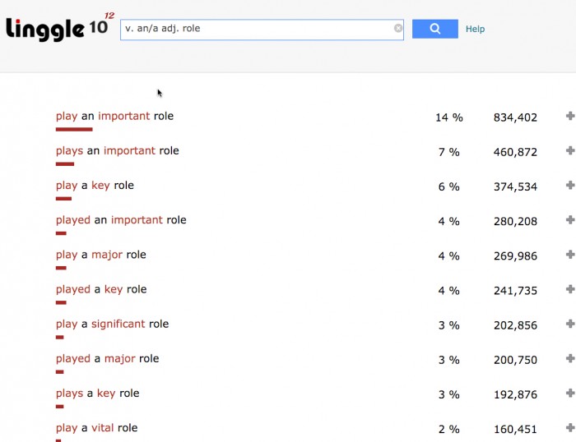Click the 834,402 count value
The width and height of the screenshot is (576, 442).
pyautogui.click(x=515, y=117)
